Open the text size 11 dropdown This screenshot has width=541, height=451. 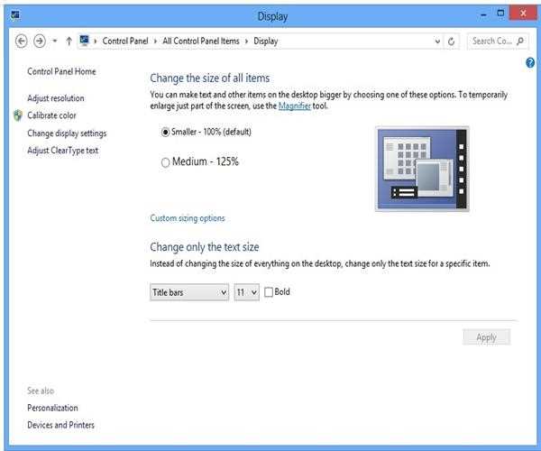(246, 292)
